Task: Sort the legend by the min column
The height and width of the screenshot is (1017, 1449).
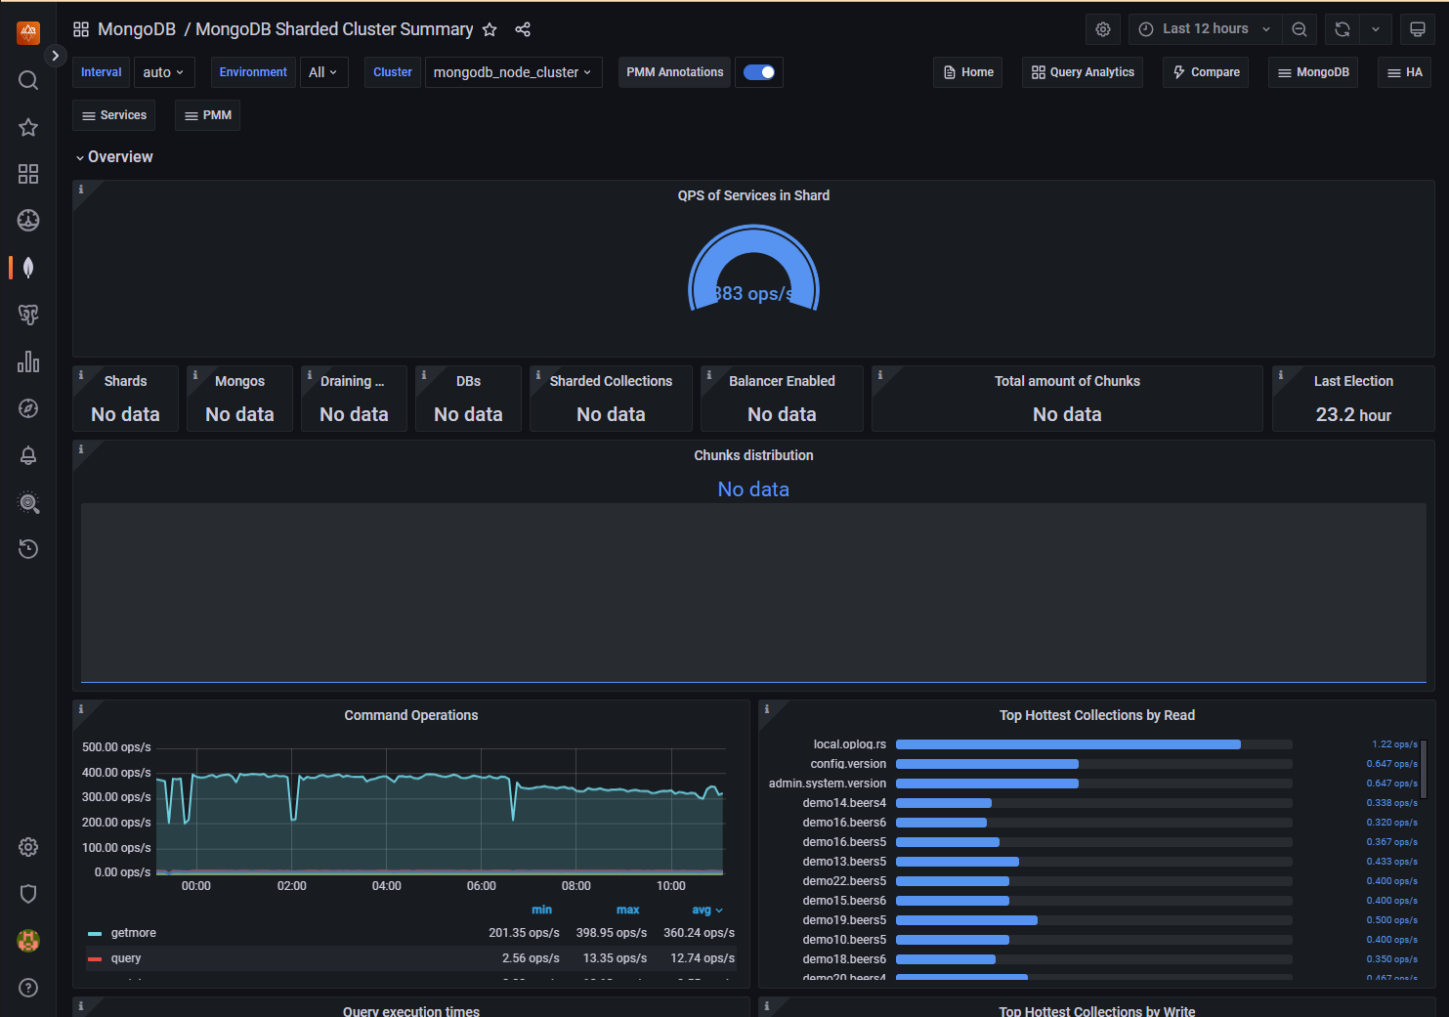Action: 541,910
